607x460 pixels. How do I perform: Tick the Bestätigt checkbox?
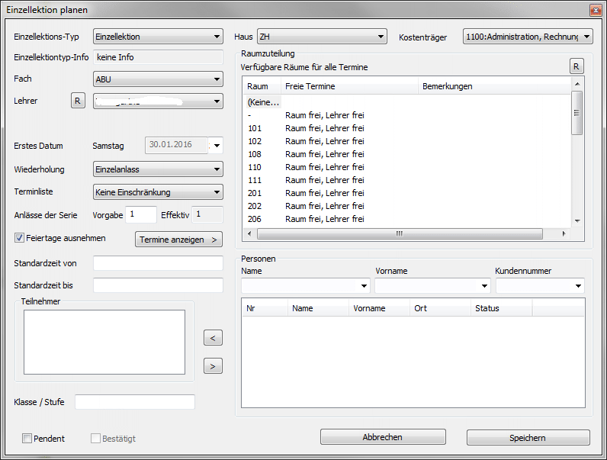pyautogui.click(x=96, y=439)
